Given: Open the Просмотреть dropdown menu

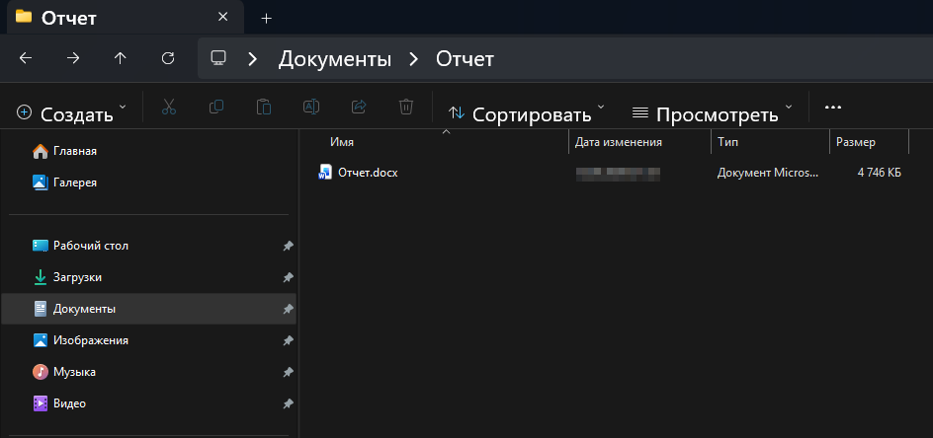Looking at the screenshot, I should (x=713, y=111).
